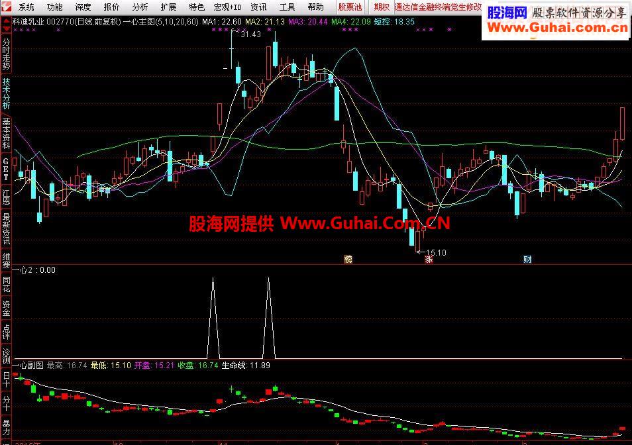
Task: Open the 分析 menu
Action: 140,7
